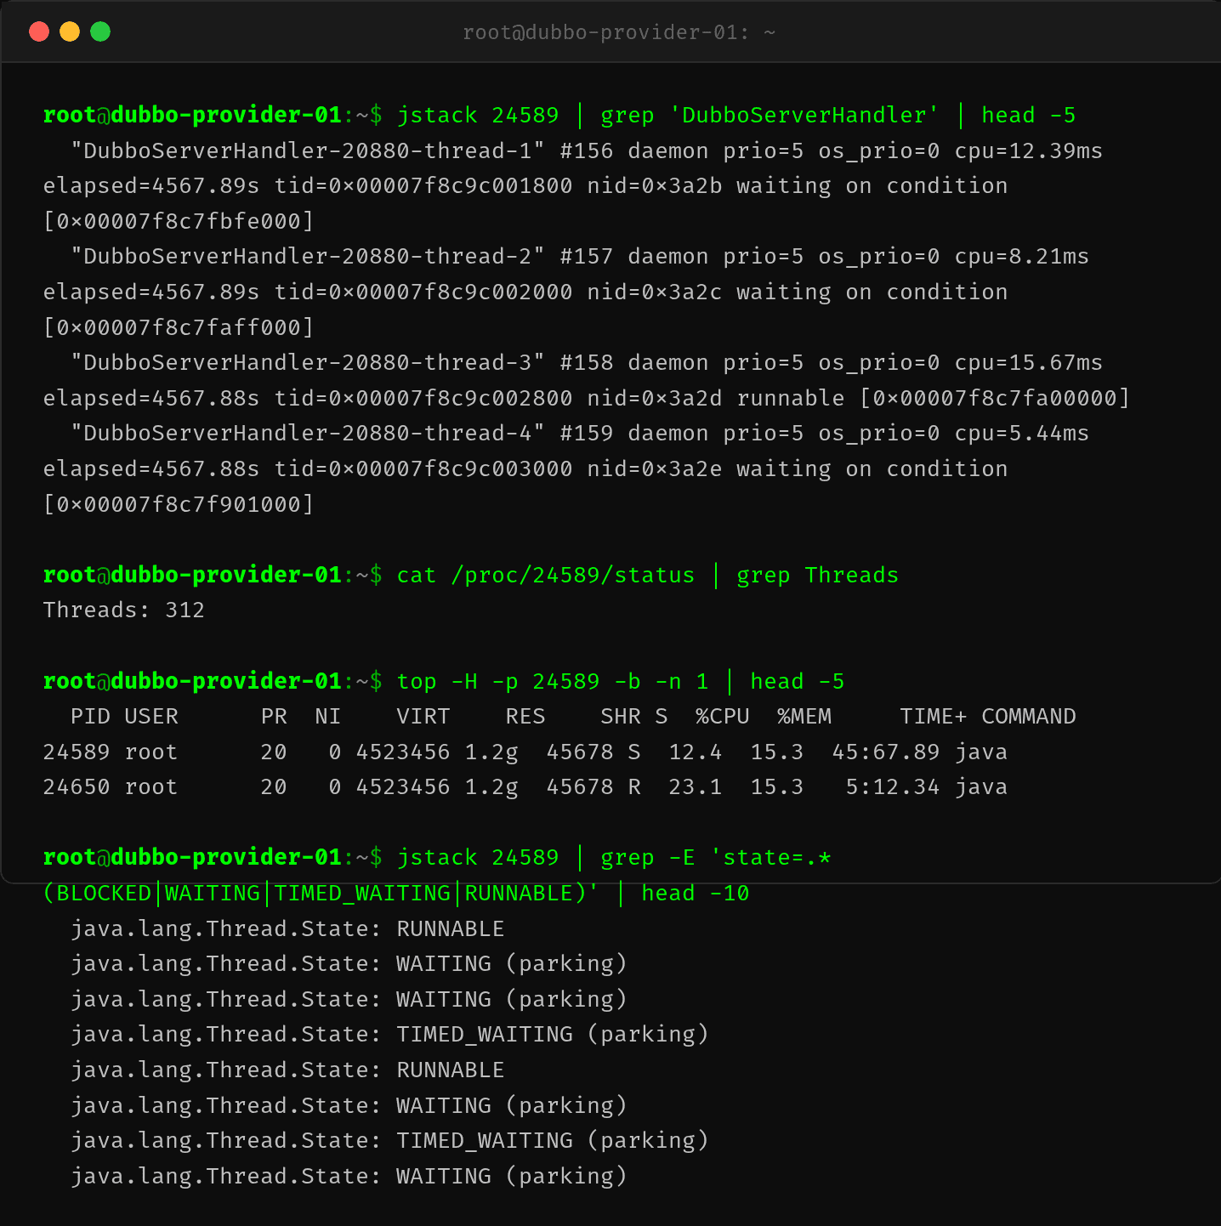This screenshot has height=1226, width=1221.
Task: Click the lowercase word 'runnable' for thread-3
Action: click(x=791, y=398)
